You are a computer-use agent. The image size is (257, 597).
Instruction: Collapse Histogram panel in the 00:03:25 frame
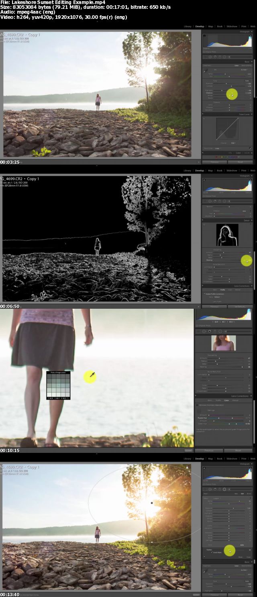252,32
